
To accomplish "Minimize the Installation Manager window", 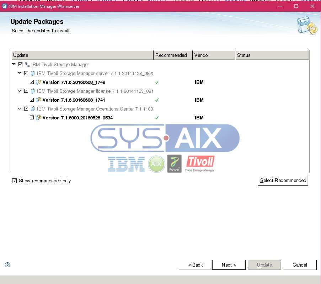I will (x=280, y=6).
